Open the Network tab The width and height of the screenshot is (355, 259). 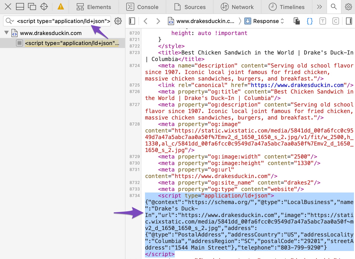(x=237, y=7)
